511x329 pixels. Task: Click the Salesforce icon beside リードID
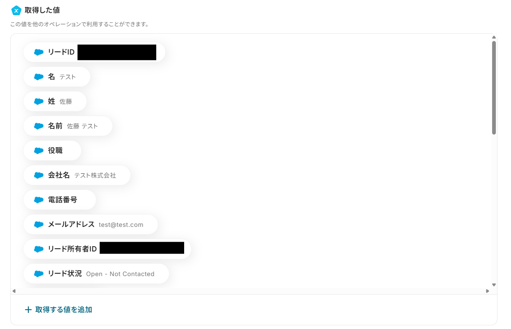coord(39,52)
